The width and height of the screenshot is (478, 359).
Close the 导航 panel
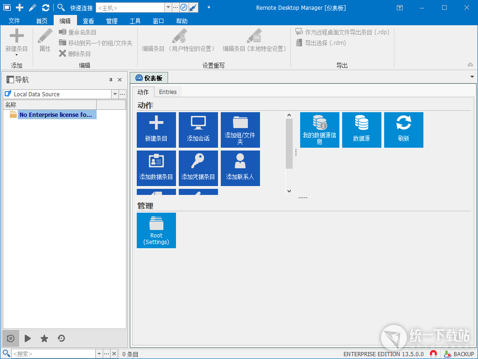pyautogui.click(x=120, y=79)
